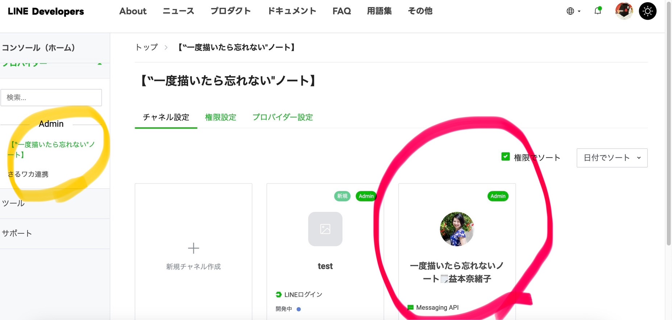Open the 一度描いたら忘れないノート益本奈緒子 channel name
Screen dimensions: 672x320
tap(457, 272)
